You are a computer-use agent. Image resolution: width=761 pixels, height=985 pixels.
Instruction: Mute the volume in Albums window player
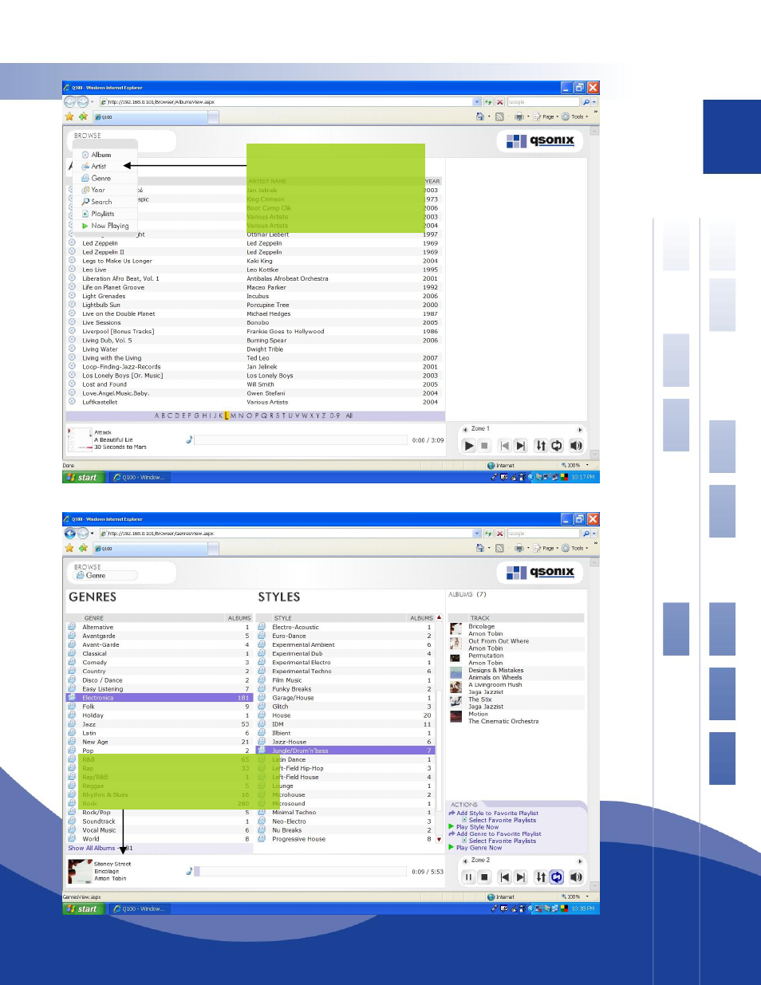tap(576, 446)
